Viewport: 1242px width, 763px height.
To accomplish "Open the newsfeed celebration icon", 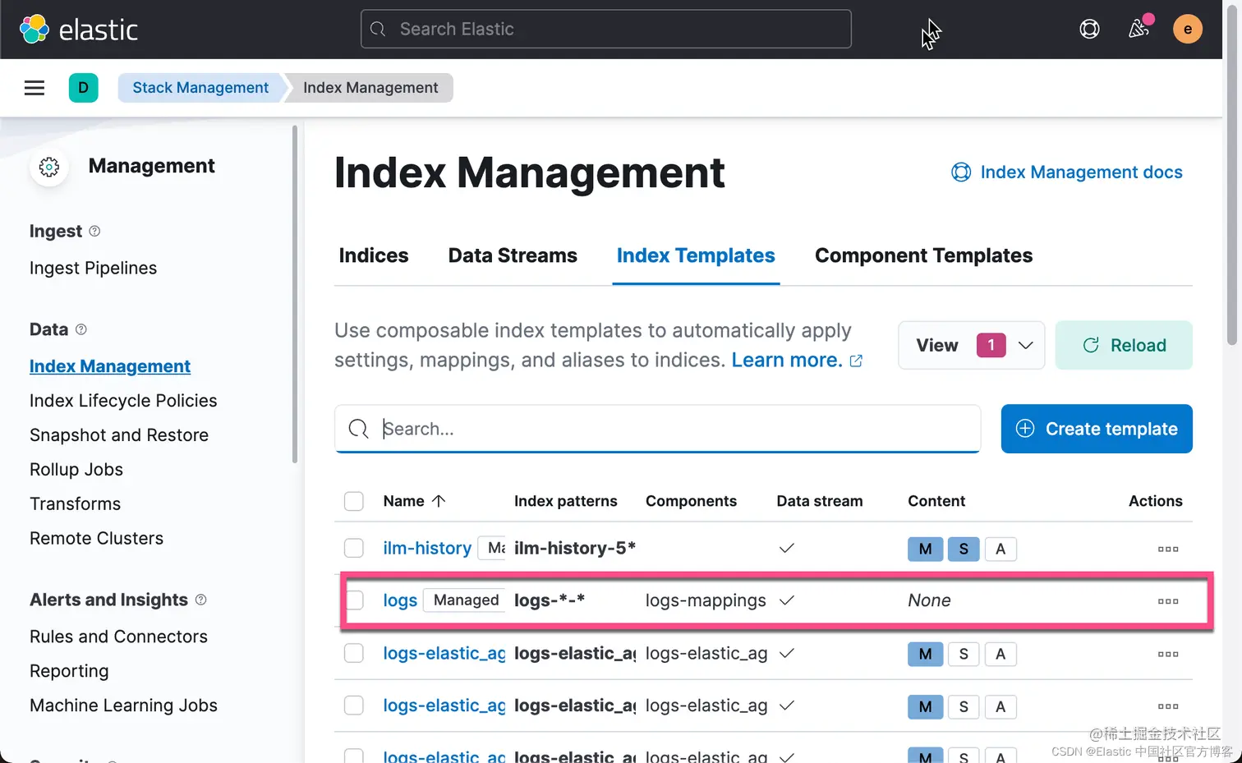I will (x=1138, y=30).
